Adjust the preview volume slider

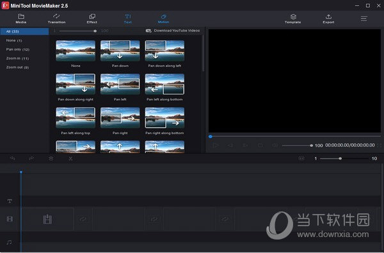pyautogui.click(x=298, y=146)
